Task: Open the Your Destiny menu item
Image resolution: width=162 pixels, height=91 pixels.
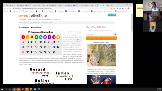Action: (x=45, y=23)
